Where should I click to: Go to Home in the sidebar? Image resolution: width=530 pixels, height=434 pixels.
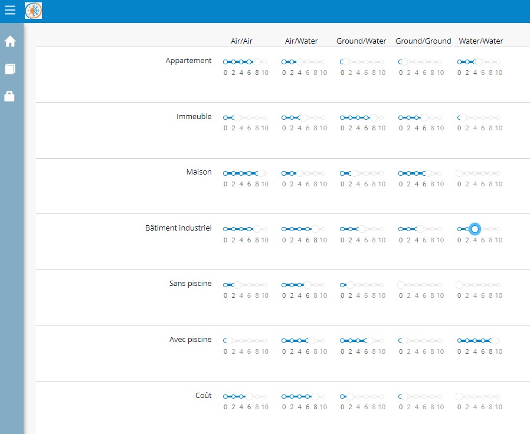(x=10, y=42)
